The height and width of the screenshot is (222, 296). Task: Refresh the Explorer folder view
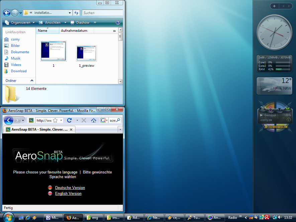pos(76,13)
